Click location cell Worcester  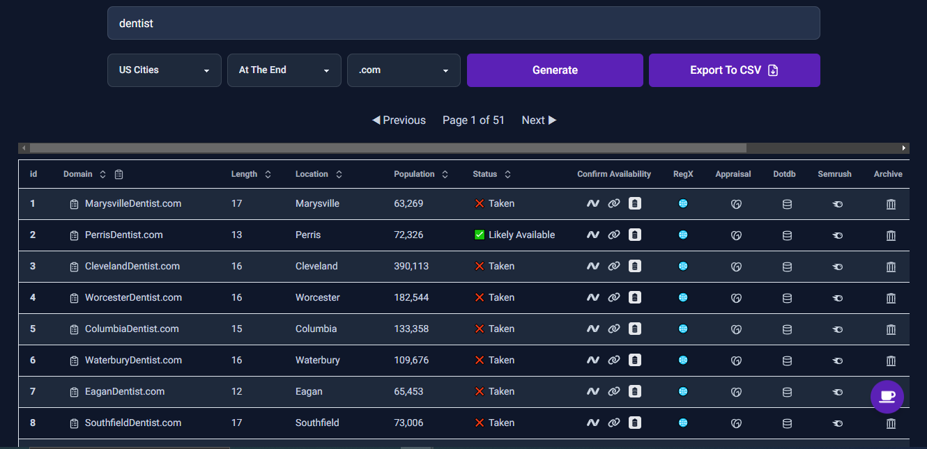(318, 298)
